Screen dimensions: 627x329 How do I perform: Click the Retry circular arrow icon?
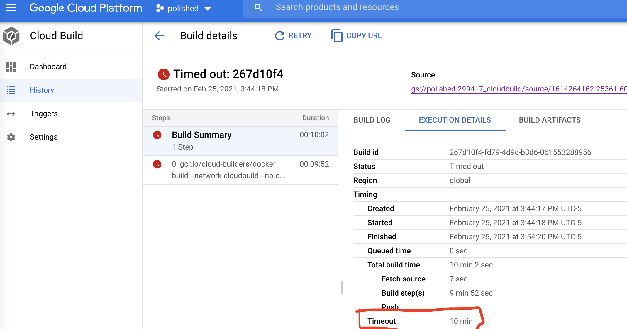(279, 36)
